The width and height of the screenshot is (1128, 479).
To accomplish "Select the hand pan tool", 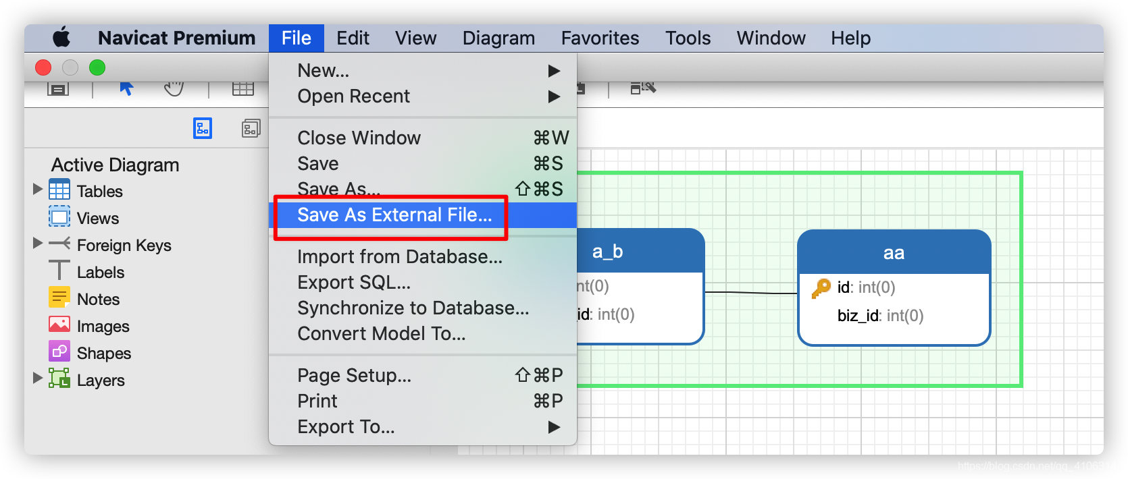I will (174, 88).
